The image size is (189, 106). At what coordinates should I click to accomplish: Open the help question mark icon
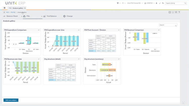click(x=179, y=12)
